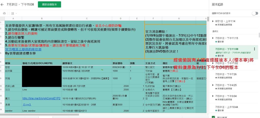
Task: Select the version dated 7月31日 下午11:15
Action: 234,40
